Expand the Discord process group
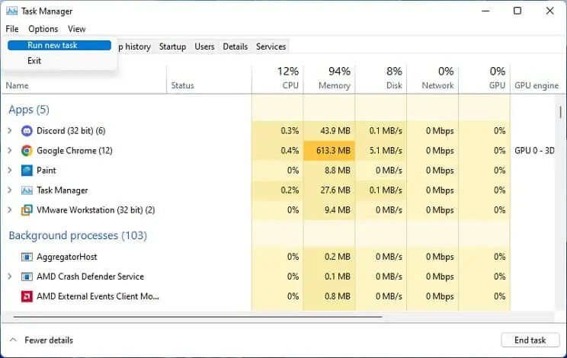The image size is (567, 358). click(x=10, y=131)
